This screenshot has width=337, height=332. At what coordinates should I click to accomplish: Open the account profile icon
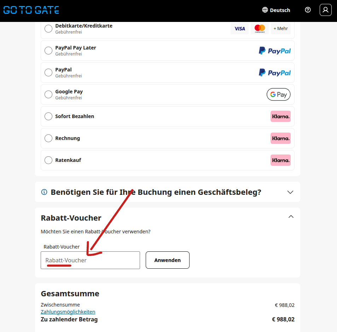325,10
